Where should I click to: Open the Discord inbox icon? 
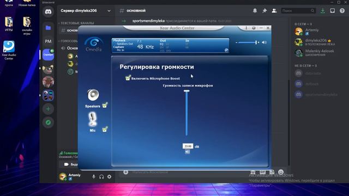[332, 11]
